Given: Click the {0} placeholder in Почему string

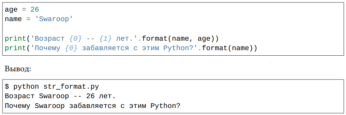Looking at the screenshot, I should 71,48.
